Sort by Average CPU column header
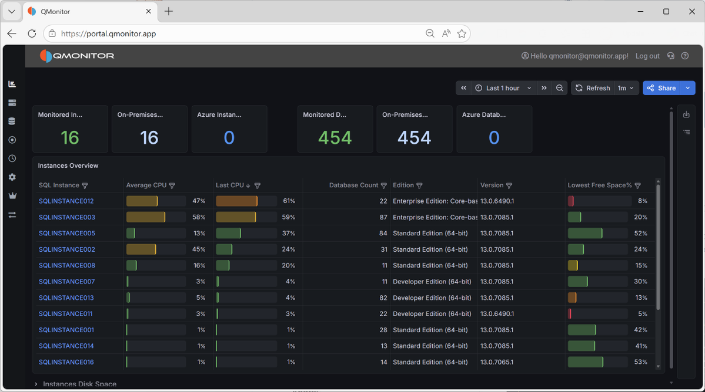This screenshot has height=392, width=705. [x=146, y=185]
